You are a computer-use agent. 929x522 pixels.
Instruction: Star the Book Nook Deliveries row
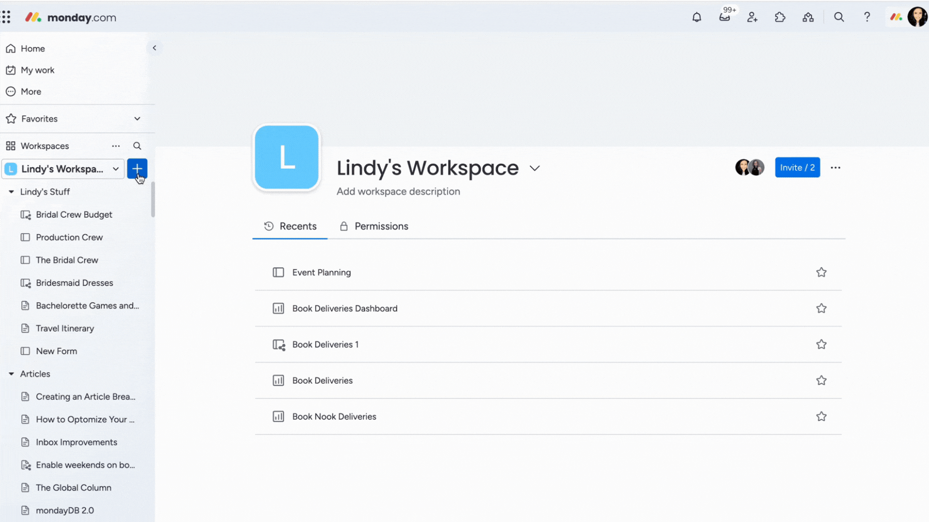pyautogui.click(x=821, y=416)
